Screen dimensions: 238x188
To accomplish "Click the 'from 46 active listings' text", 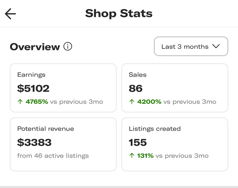I will tap(53, 156).
